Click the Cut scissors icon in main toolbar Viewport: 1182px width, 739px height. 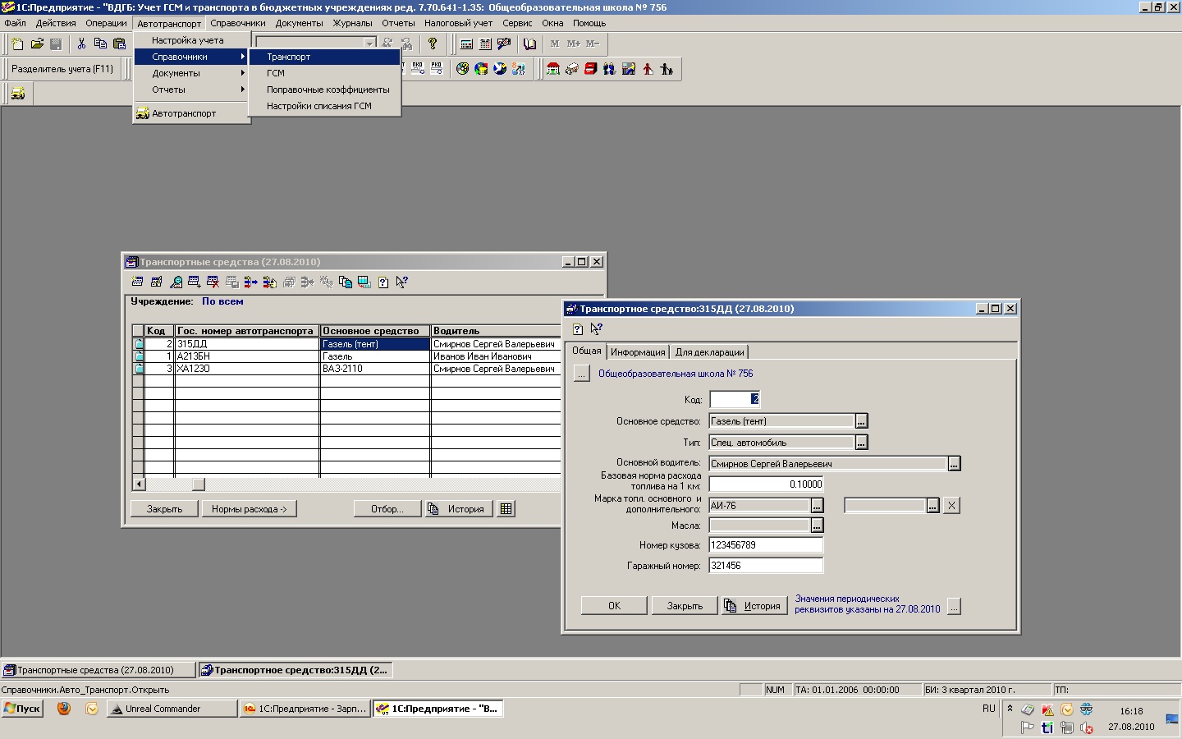coord(81,44)
